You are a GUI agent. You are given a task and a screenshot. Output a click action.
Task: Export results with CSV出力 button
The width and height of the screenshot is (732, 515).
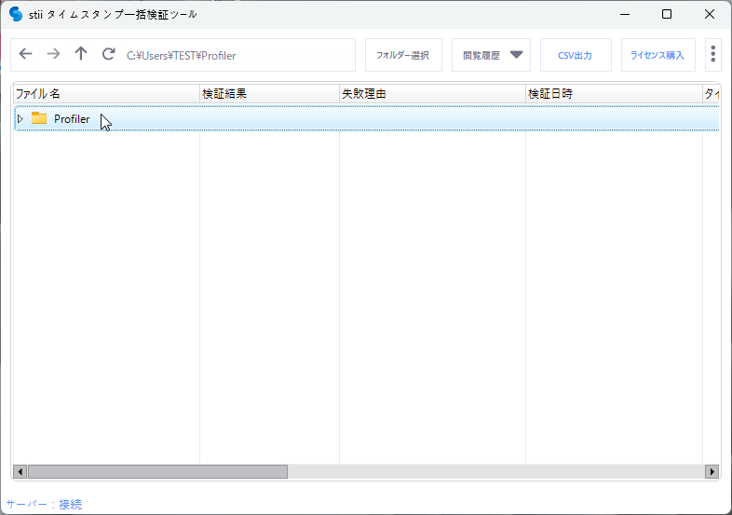(576, 55)
